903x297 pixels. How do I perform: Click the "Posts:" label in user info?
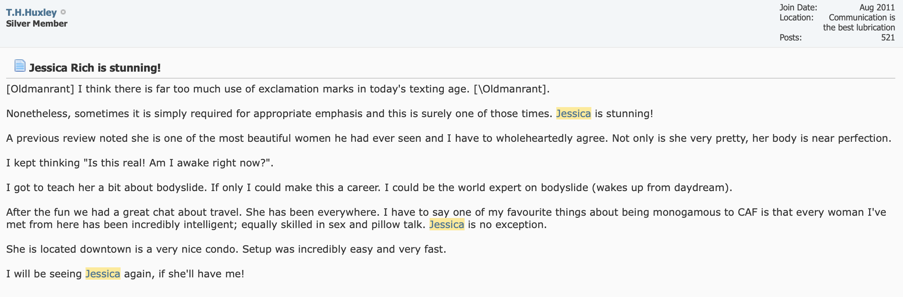[791, 37]
